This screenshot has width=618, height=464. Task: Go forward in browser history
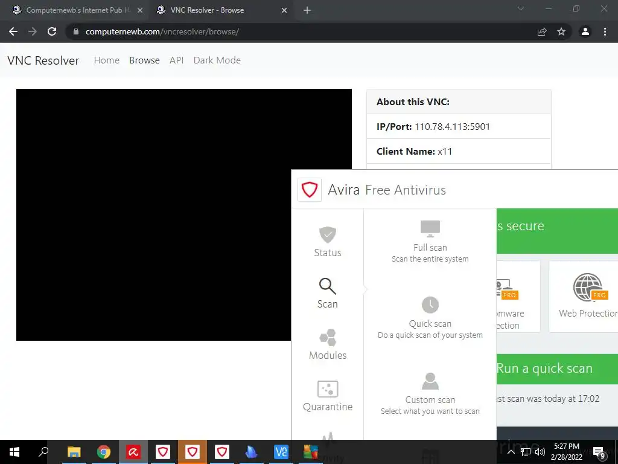33,31
